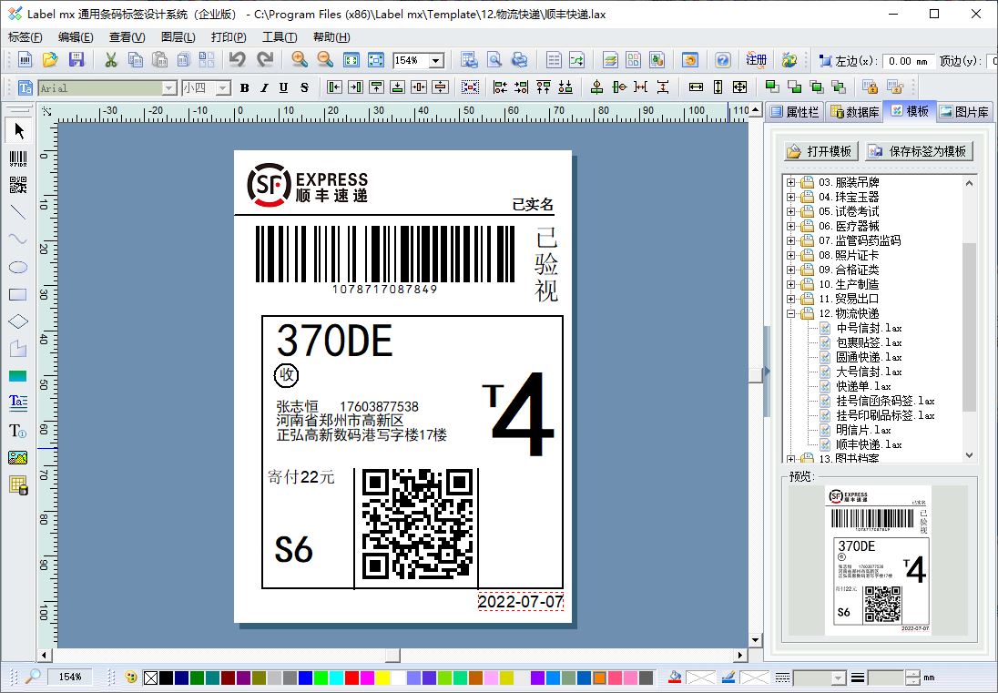Click the open folder icon
Viewport: 998px width, 693px height.
(50, 60)
